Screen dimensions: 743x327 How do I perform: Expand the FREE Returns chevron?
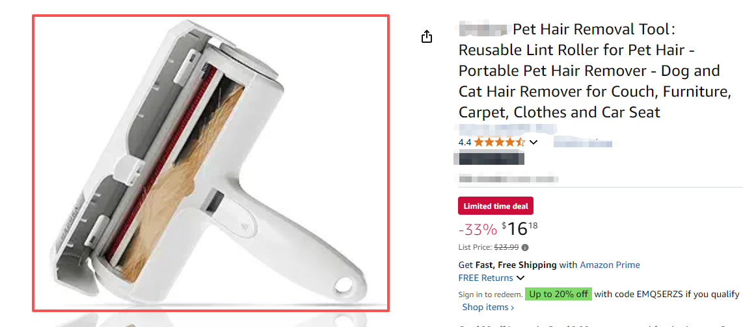[520, 278]
